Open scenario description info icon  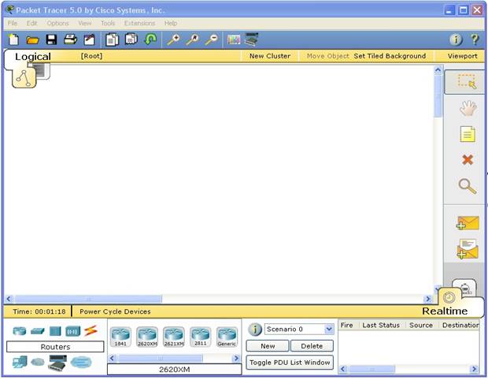255,330
